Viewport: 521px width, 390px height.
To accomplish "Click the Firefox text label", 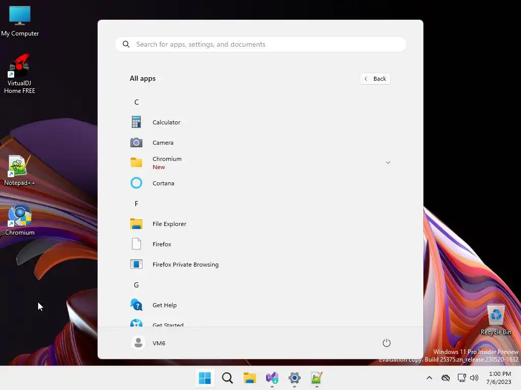I will (162, 244).
